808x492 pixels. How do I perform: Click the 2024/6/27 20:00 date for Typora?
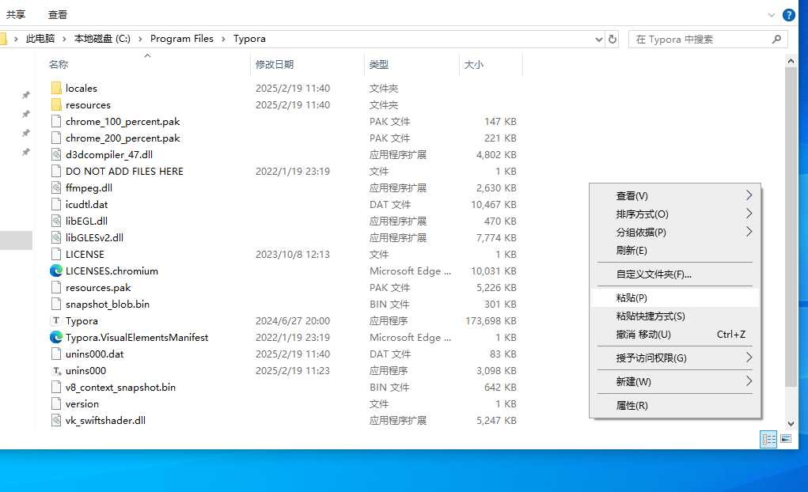pyautogui.click(x=293, y=321)
